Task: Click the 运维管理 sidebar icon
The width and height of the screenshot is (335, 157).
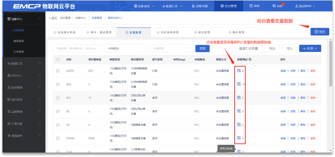Action: [9, 111]
